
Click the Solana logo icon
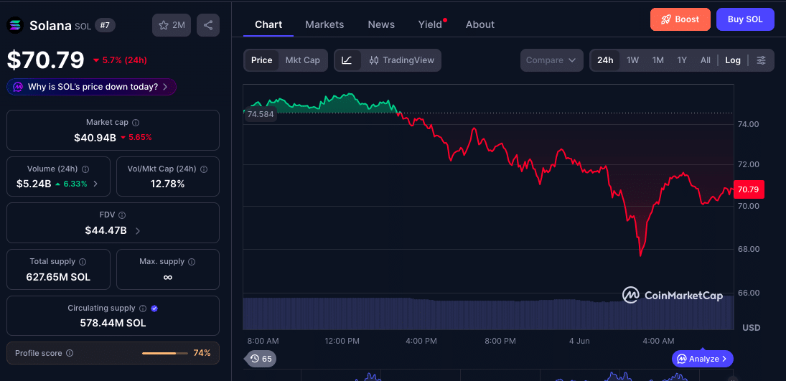14,25
